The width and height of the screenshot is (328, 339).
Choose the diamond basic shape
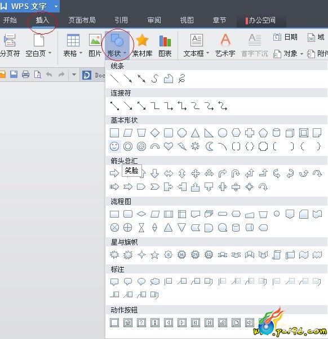(155, 133)
